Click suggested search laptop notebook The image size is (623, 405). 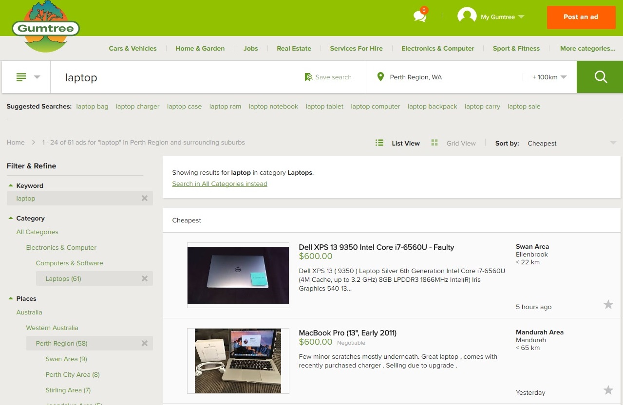click(273, 106)
